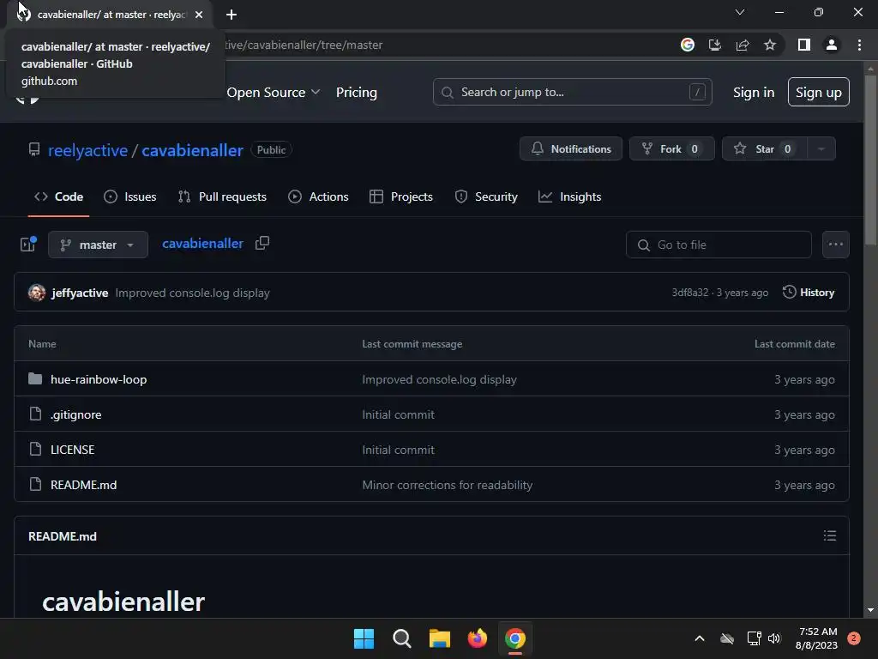
Task: Bookmark this page with the star icon
Action: pos(770,45)
